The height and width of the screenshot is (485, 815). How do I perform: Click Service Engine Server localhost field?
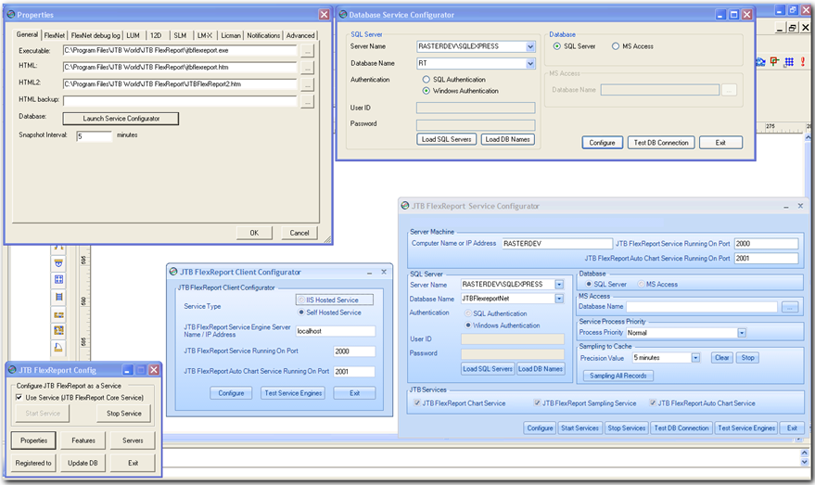point(336,331)
